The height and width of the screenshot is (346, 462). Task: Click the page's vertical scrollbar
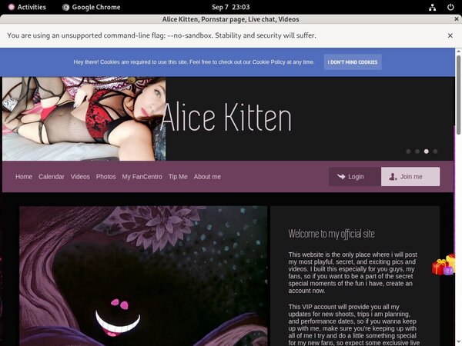tap(458, 92)
